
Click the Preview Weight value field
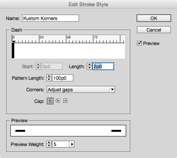[61, 144]
